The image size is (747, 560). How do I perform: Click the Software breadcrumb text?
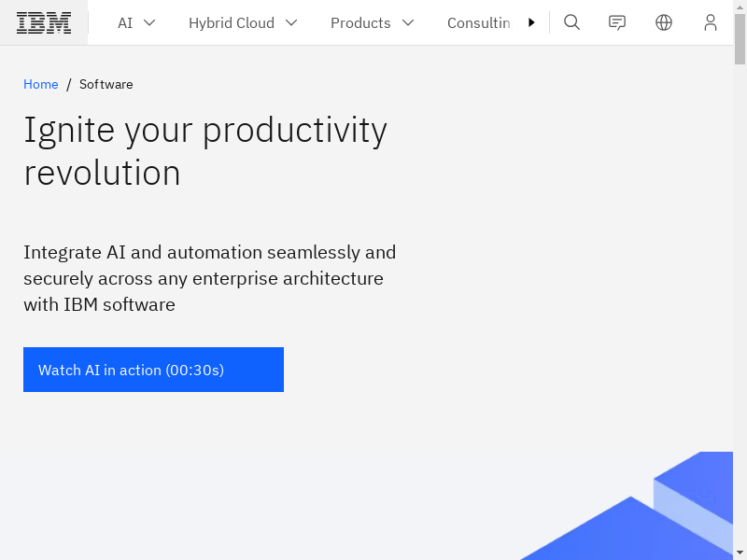[106, 84]
